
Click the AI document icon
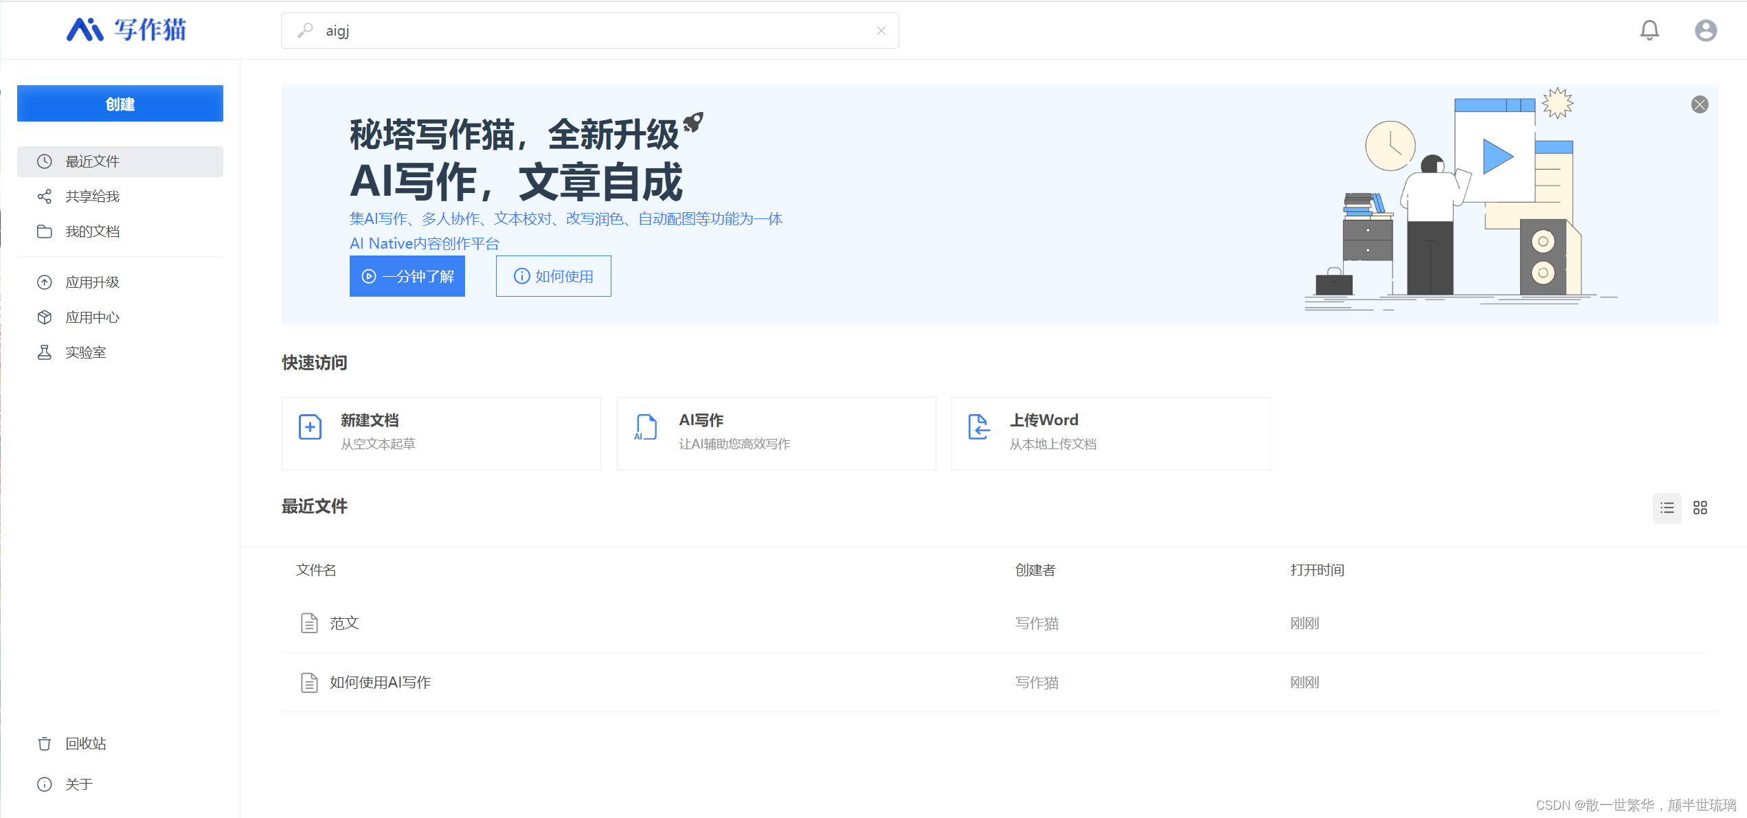tap(645, 427)
